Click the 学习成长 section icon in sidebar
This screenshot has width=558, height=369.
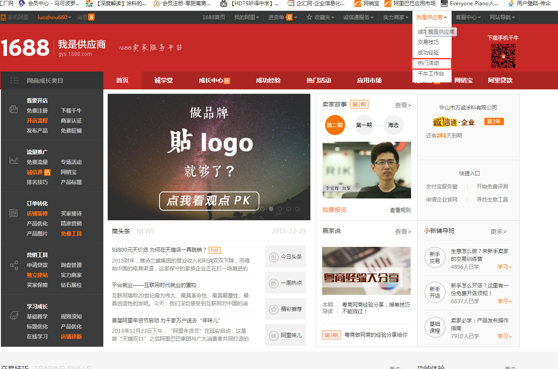14,315
